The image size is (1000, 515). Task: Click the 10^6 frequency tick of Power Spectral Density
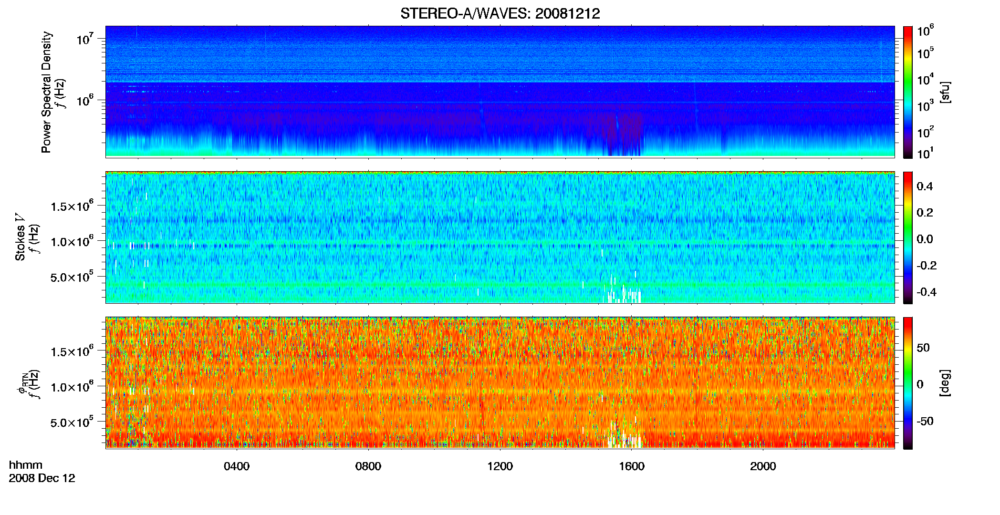[x=84, y=100]
